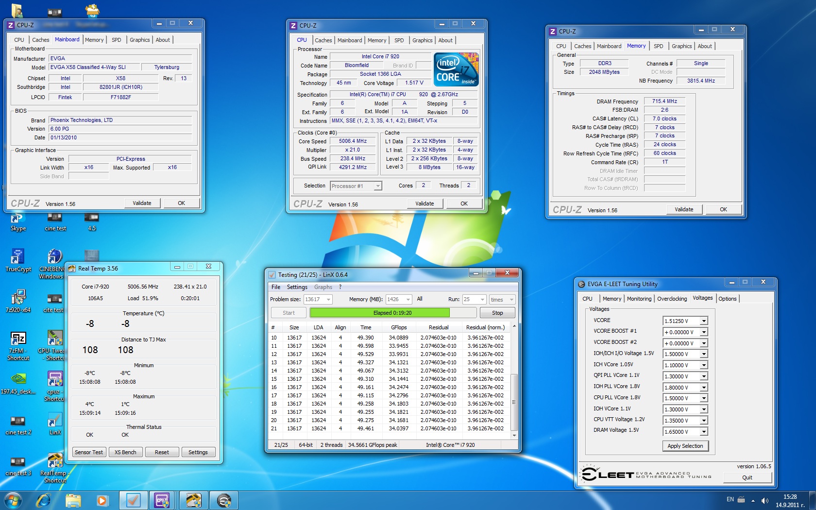Open Windows Explorer from the taskbar
Screen dimensions: 816x510
coord(73,500)
